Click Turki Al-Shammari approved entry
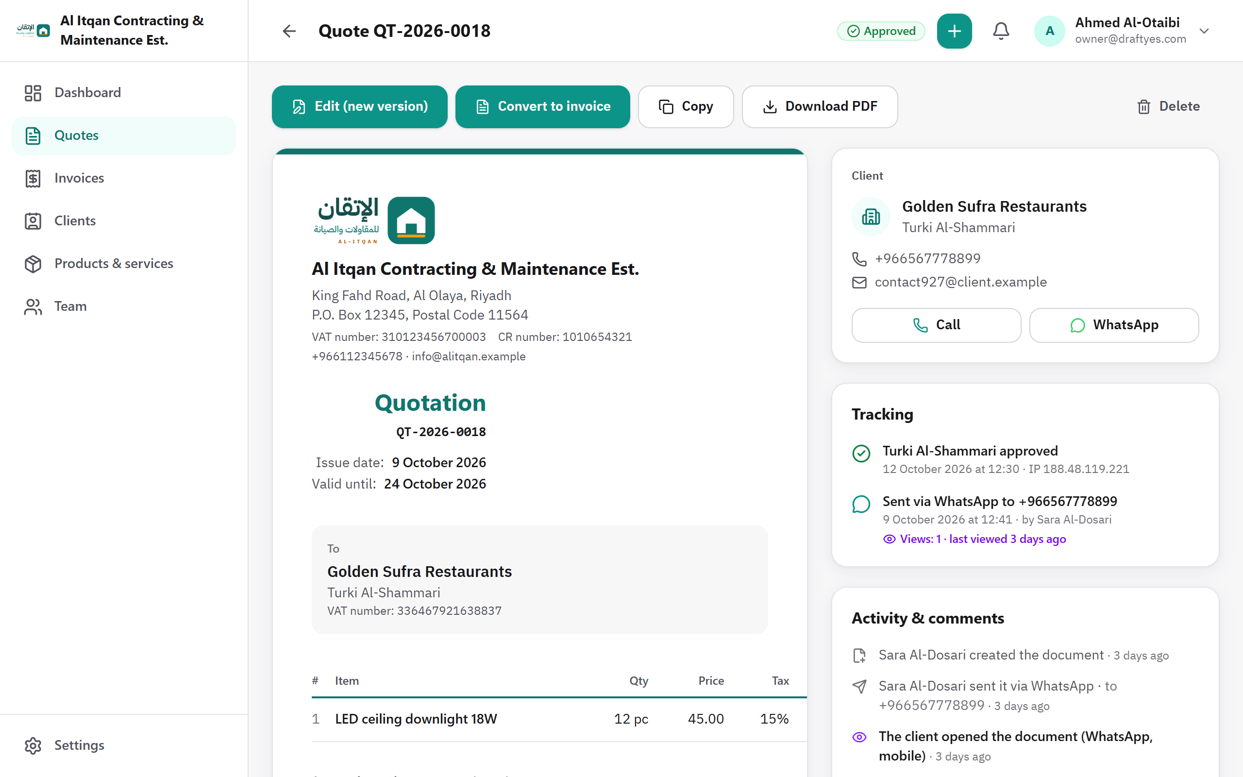Image resolution: width=1243 pixels, height=777 pixels. tap(970, 451)
